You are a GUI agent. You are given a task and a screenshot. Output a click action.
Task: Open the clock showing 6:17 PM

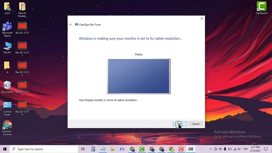coord(255,149)
